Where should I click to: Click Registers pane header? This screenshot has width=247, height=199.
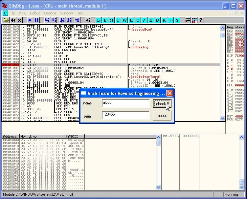236,27
